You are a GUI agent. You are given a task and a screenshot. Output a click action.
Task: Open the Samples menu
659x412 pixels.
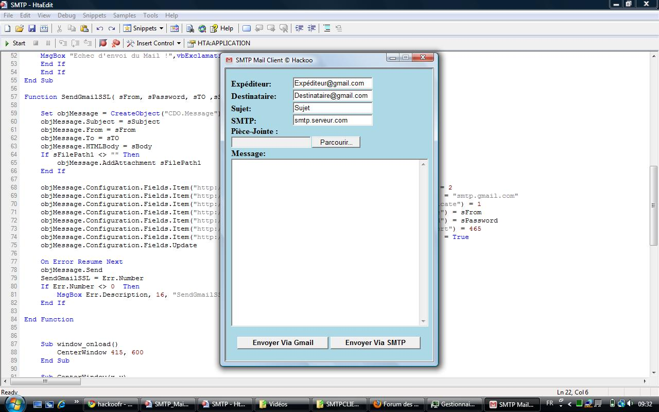point(124,15)
